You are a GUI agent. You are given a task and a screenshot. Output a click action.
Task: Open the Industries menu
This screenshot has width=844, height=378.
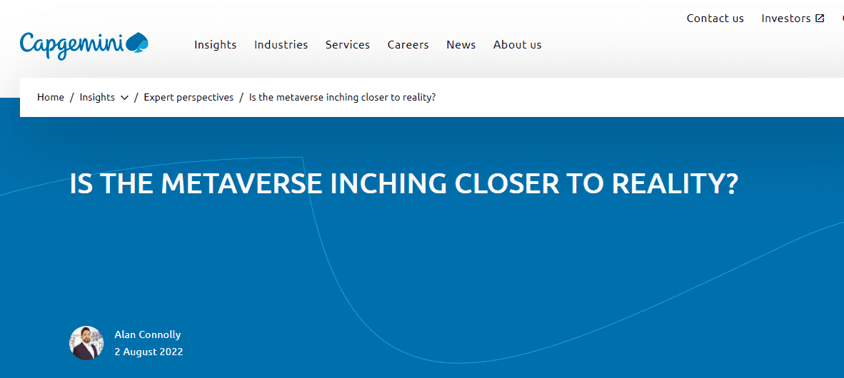click(x=281, y=45)
